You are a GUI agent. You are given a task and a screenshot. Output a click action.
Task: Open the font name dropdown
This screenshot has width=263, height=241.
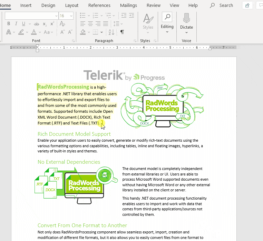click(x=56, y=16)
